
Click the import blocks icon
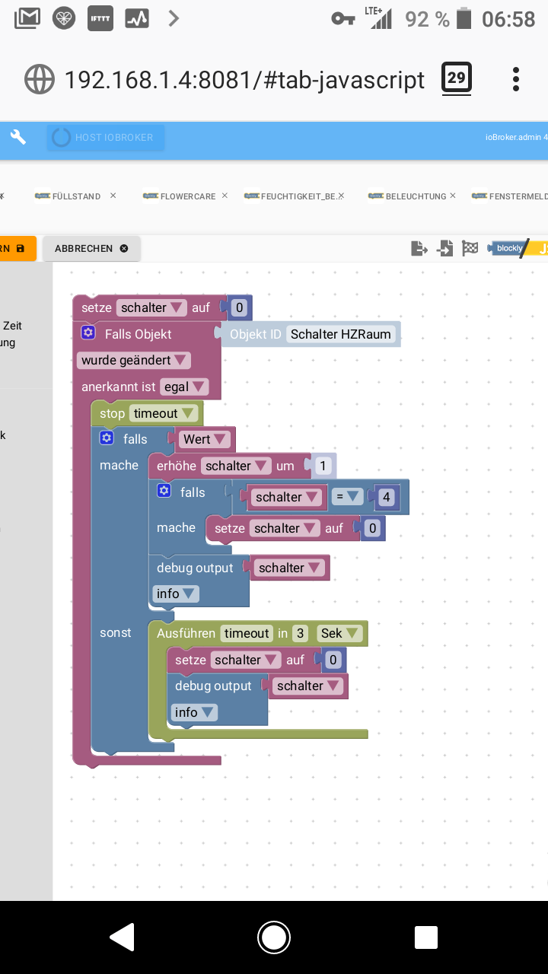[444, 248]
